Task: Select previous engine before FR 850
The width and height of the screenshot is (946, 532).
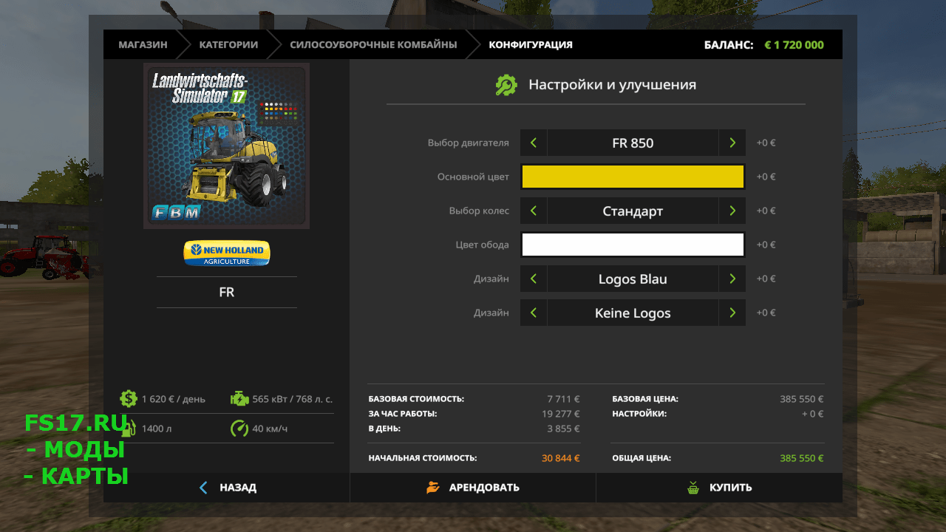Action: 534,143
